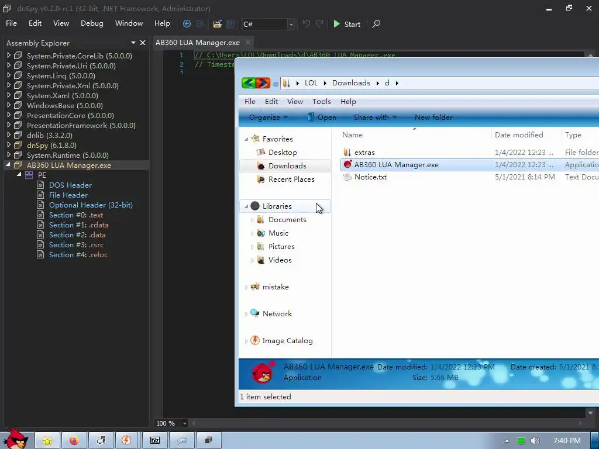
Task: Start debugging with the Start button
Action: [x=347, y=24]
